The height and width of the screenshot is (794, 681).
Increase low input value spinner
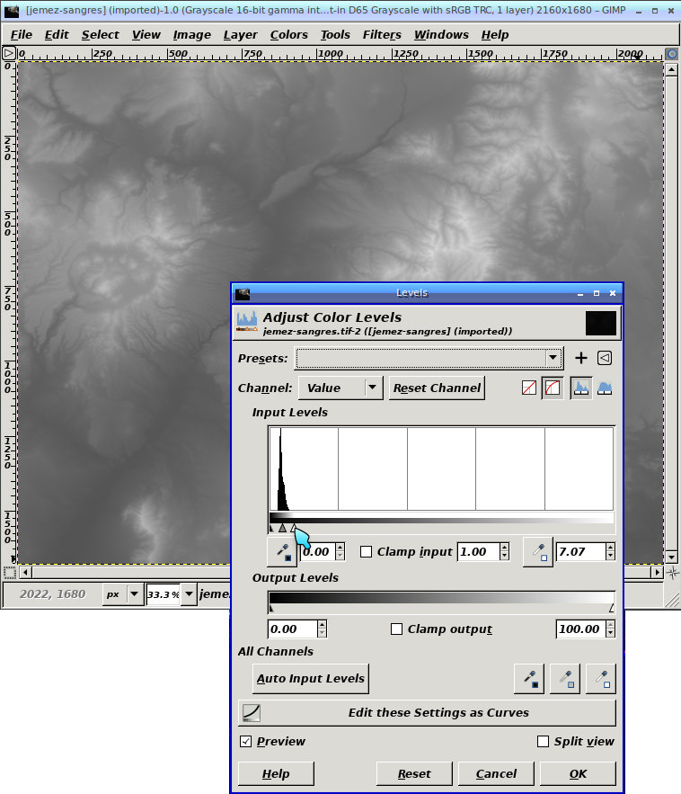coord(340,547)
